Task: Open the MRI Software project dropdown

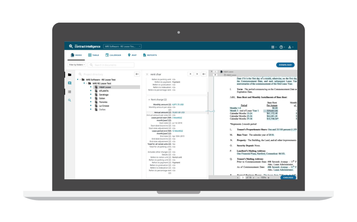Action: pyautogui.click(x=122, y=46)
